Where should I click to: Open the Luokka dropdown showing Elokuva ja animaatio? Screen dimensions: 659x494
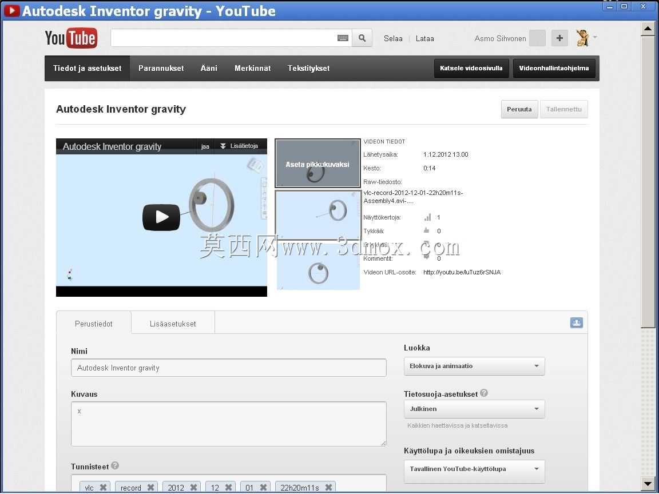coord(474,366)
